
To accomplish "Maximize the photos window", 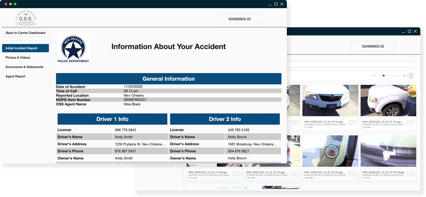I will (x=409, y=31).
